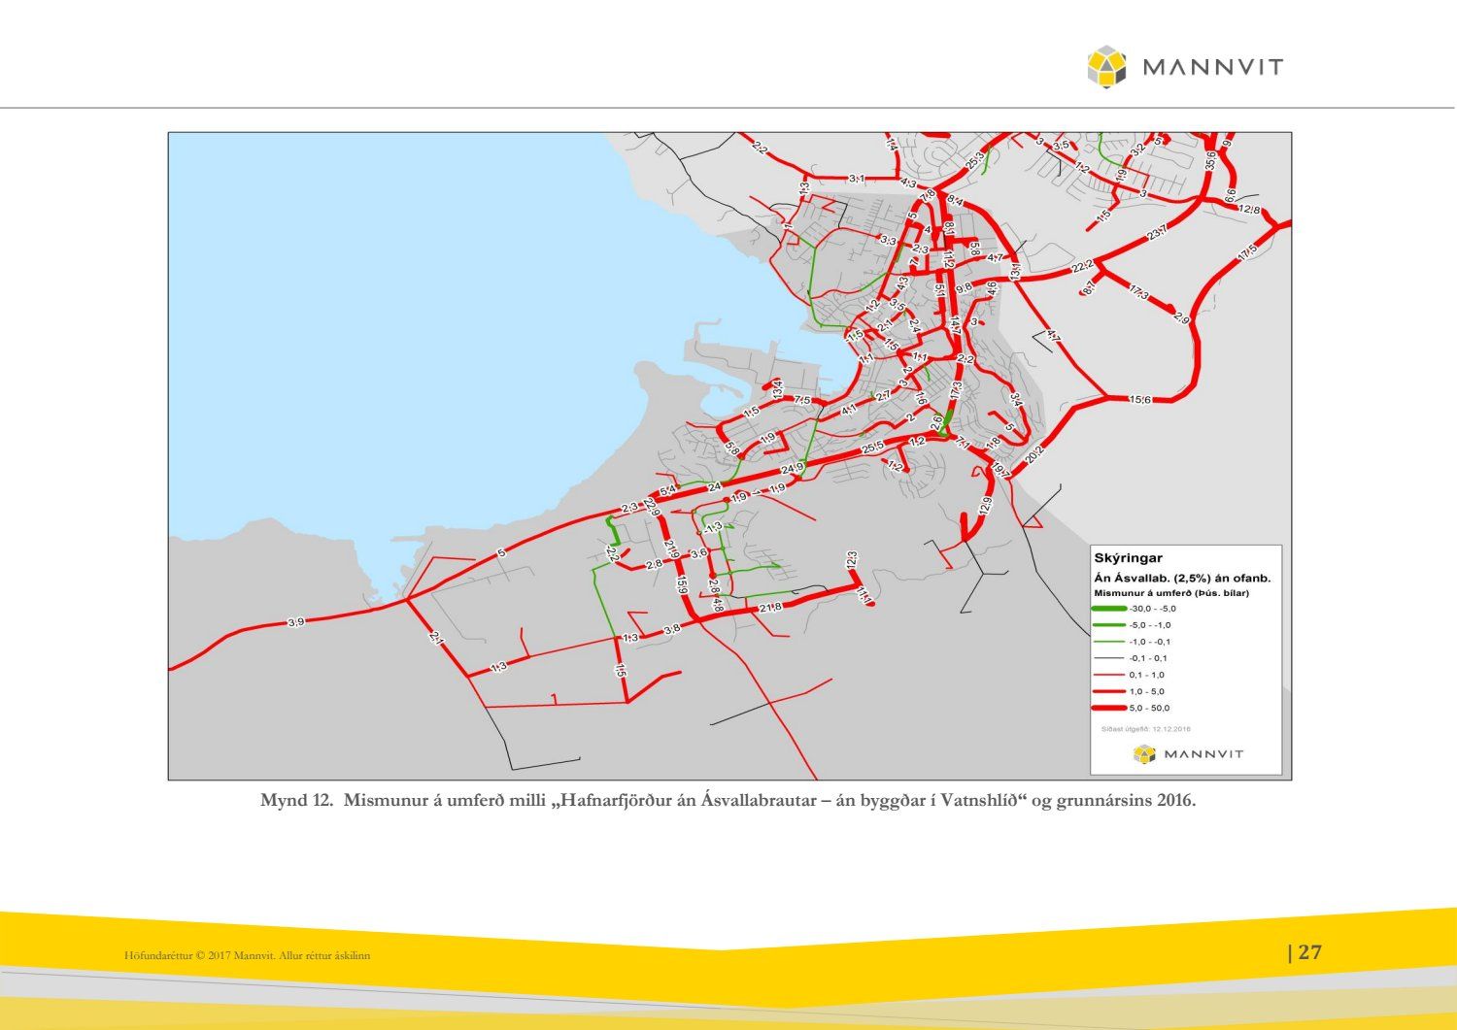Click the 24.9 road label on the map
The height and width of the screenshot is (1030, 1457).
pyautogui.click(x=793, y=469)
